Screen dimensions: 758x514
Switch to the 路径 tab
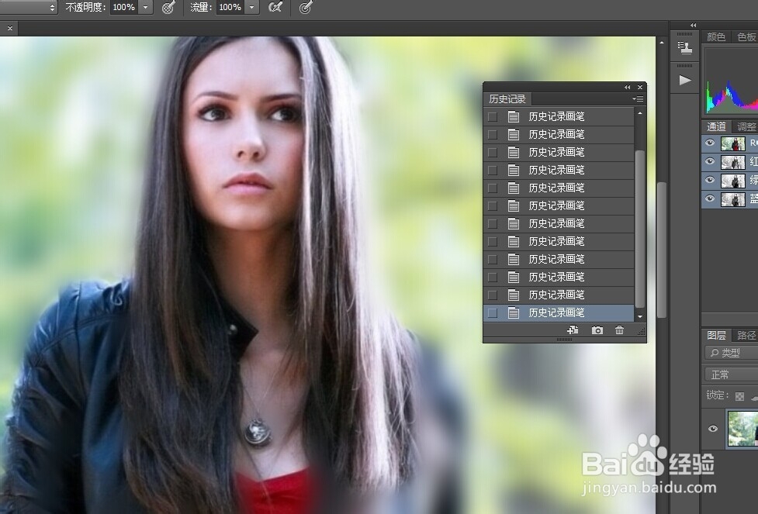746,335
